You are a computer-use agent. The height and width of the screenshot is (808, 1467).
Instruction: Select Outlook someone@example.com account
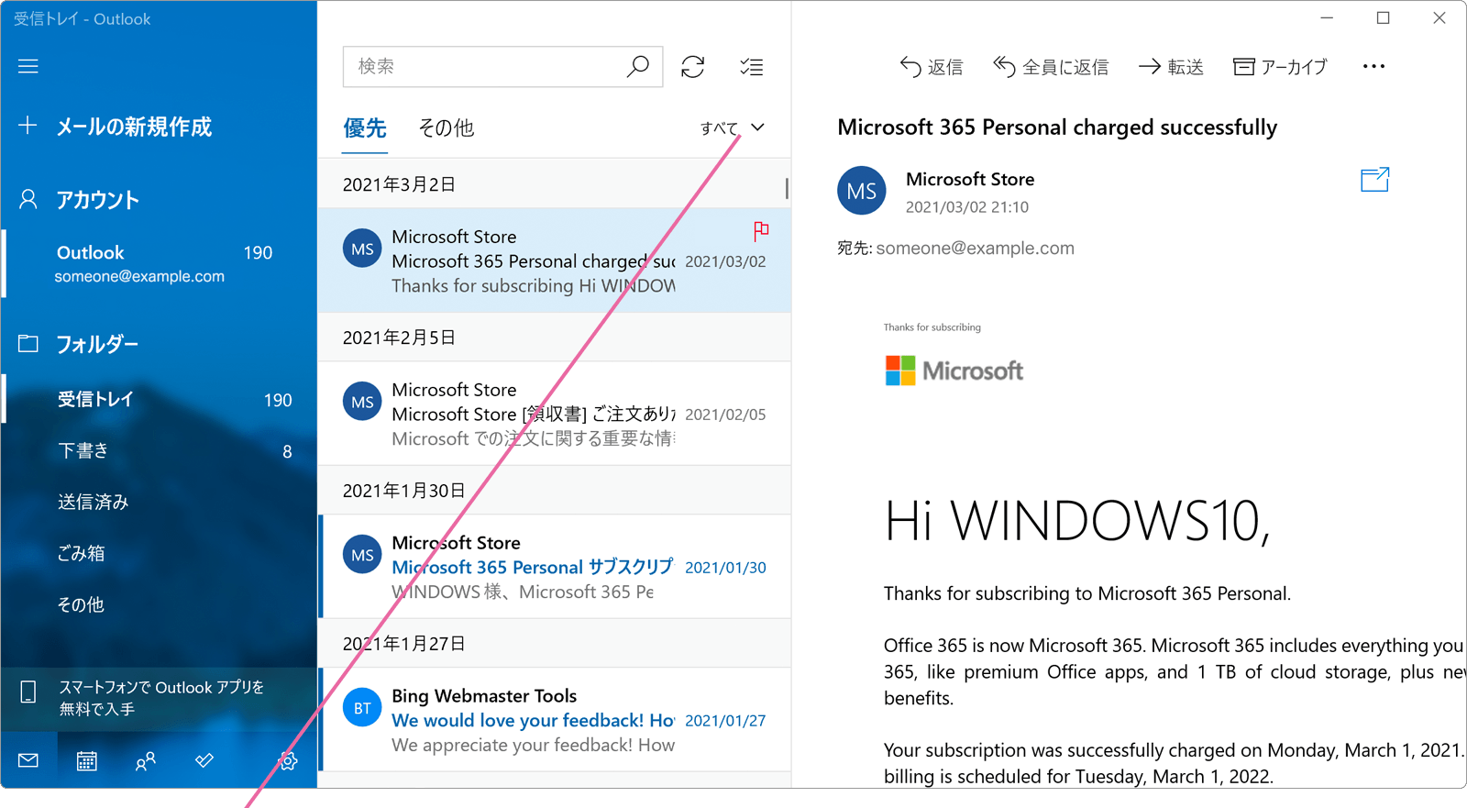click(159, 263)
